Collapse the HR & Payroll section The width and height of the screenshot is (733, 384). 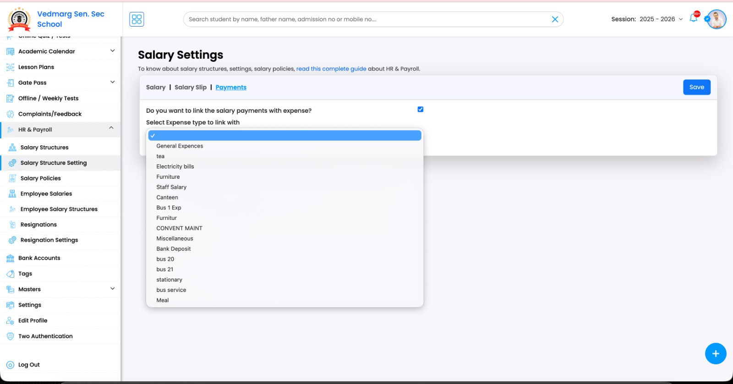point(111,128)
